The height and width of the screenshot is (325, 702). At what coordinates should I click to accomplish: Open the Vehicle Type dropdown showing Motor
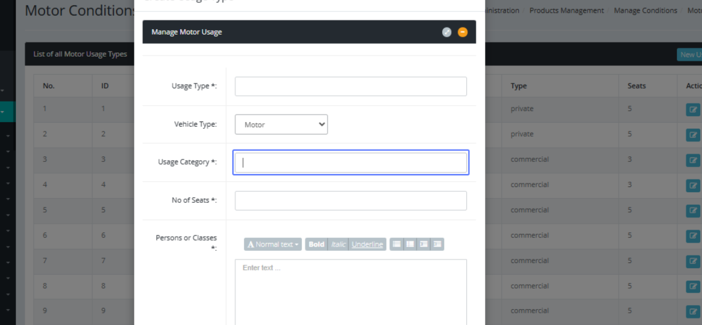coord(281,125)
